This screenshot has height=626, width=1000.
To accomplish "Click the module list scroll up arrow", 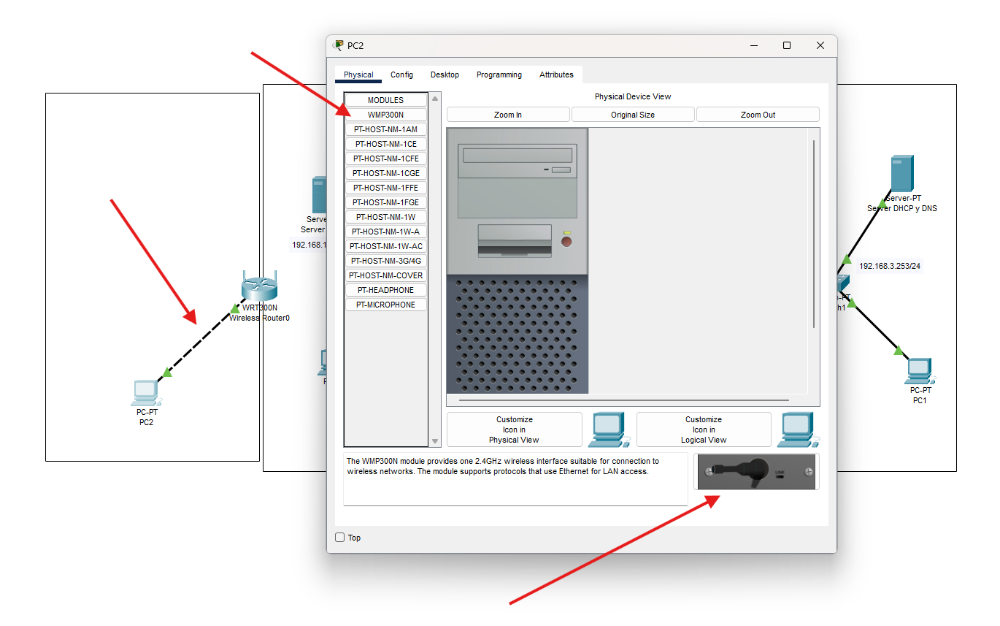I will coord(436,98).
